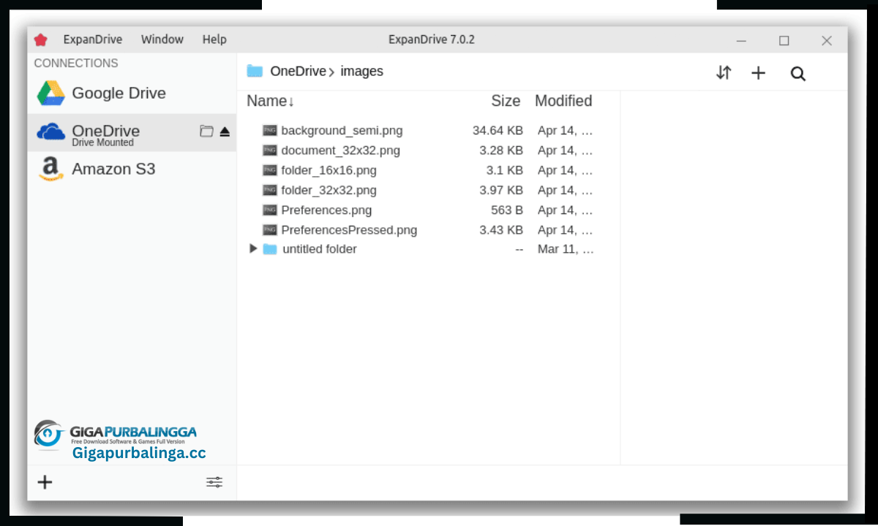Click the sort transfers arrows icon
This screenshot has height=526, width=878.
(x=724, y=72)
